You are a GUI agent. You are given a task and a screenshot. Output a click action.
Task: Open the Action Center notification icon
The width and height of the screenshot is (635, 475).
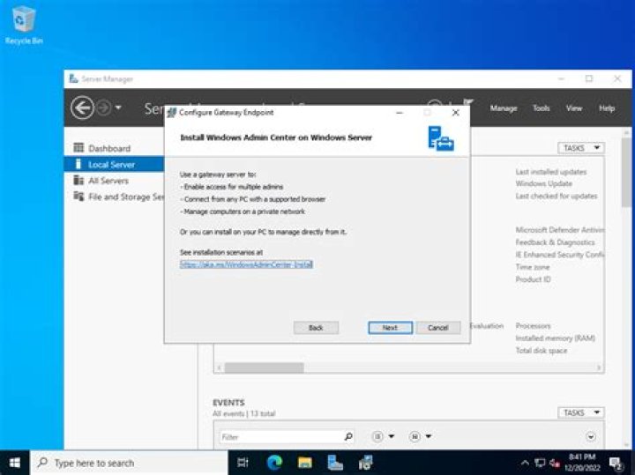[x=616, y=463]
